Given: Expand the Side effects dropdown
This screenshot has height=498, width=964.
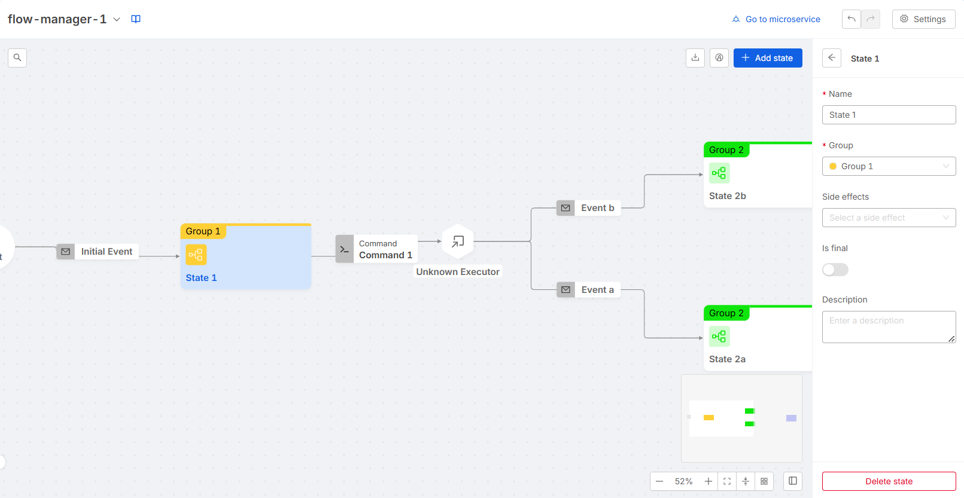Looking at the screenshot, I should (889, 218).
